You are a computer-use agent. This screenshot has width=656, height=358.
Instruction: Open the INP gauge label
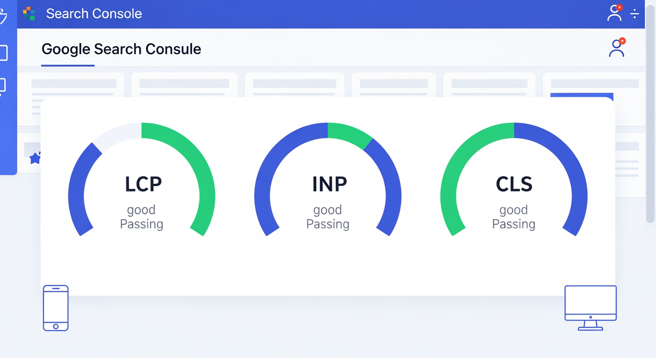[329, 184]
